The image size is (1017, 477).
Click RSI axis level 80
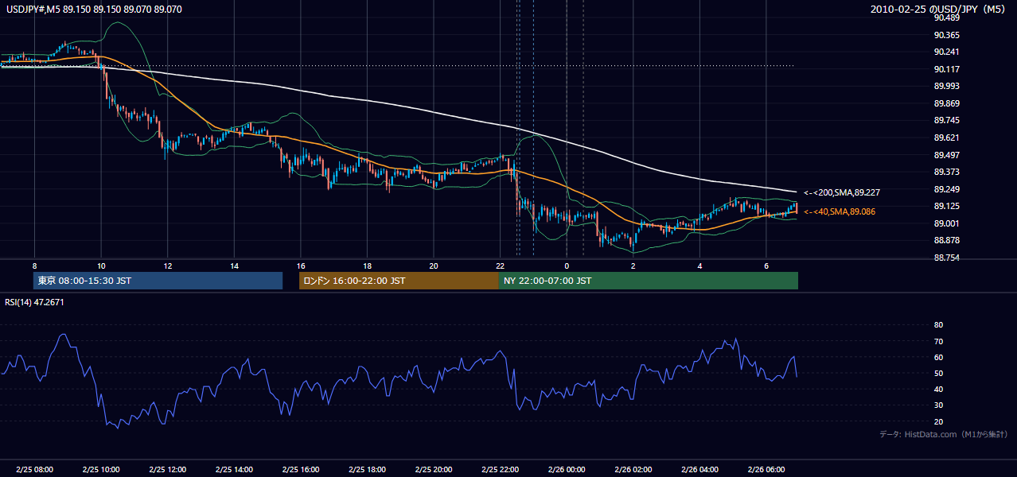pyautogui.click(x=938, y=325)
